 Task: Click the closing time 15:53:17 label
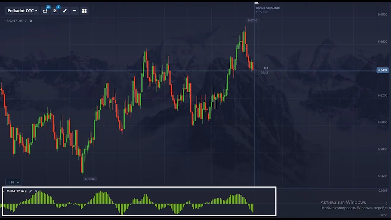[261, 12]
